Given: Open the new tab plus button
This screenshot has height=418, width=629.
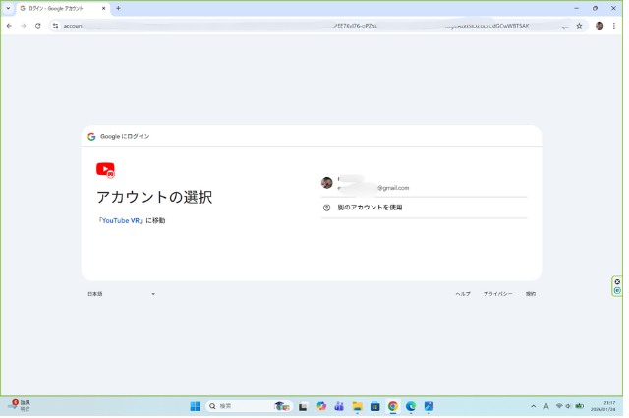Looking at the screenshot, I should (118, 8).
